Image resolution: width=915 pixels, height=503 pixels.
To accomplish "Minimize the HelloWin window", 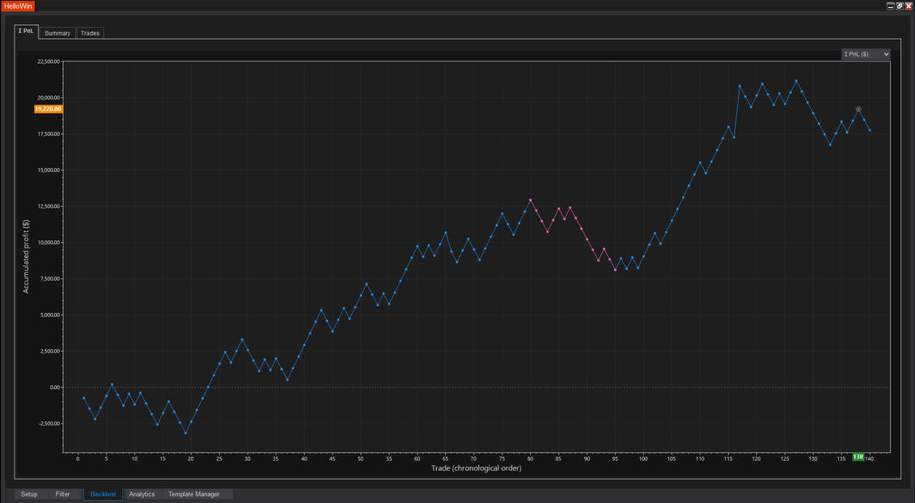I will (891, 6).
